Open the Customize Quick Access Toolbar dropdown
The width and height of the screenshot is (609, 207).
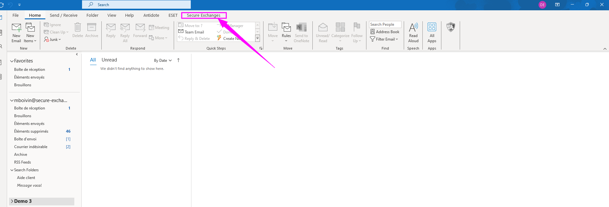19,5
